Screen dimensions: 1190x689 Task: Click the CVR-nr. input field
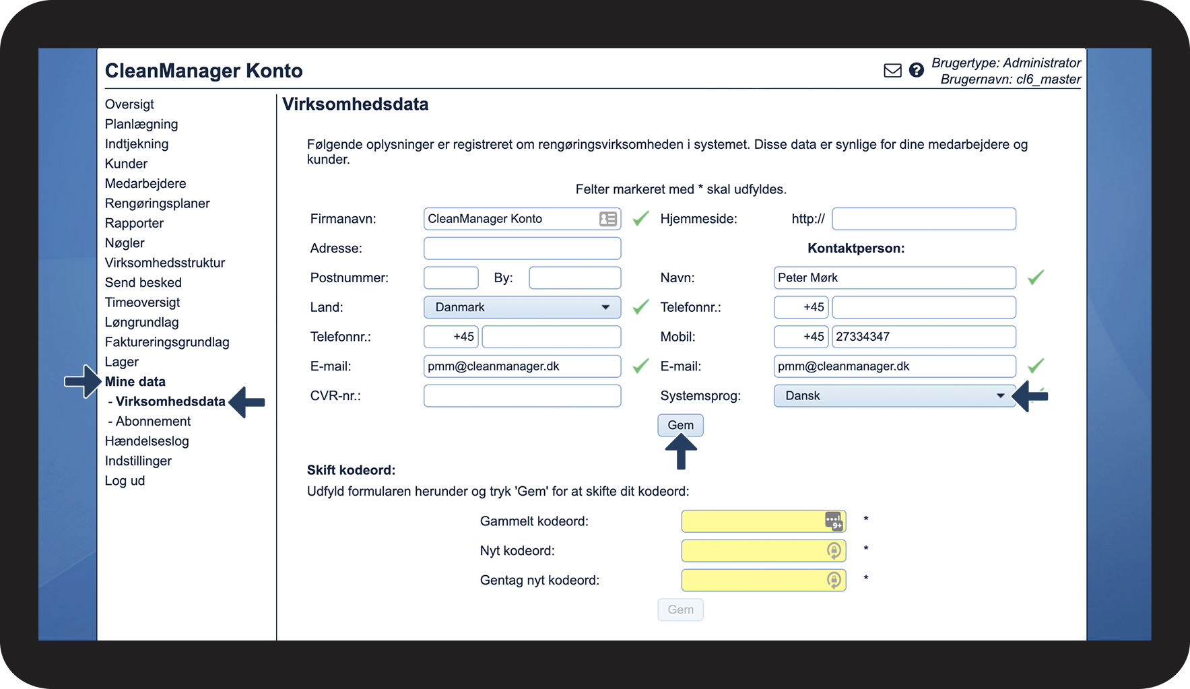(522, 396)
